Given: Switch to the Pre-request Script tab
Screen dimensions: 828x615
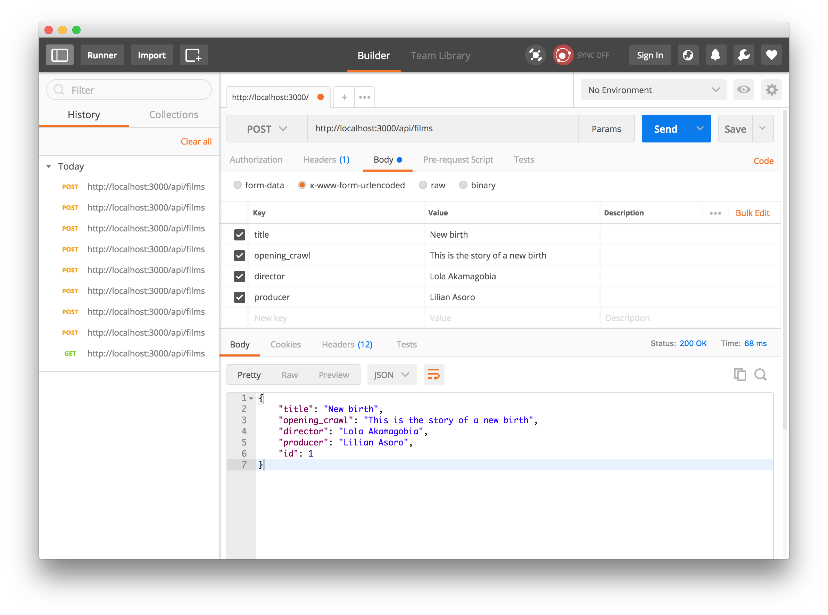Looking at the screenshot, I should [458, 159].
